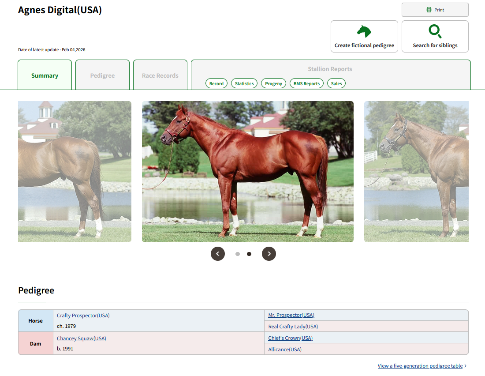Image resolution: width=485 pixels, height=376 pixels.
Task: Open Allicance(USA) link
Action: (284, 350)
